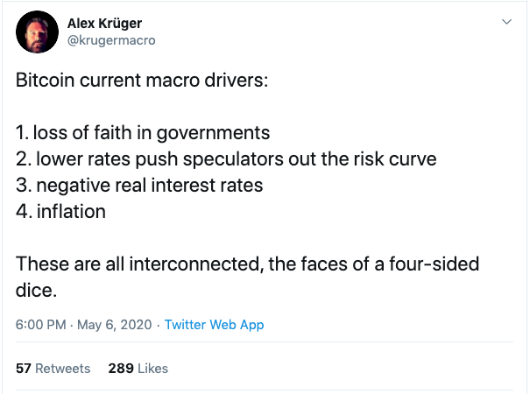
Task: Select the 'Bitcoin current macro drivers:' heading line
Action: point(142,81)
